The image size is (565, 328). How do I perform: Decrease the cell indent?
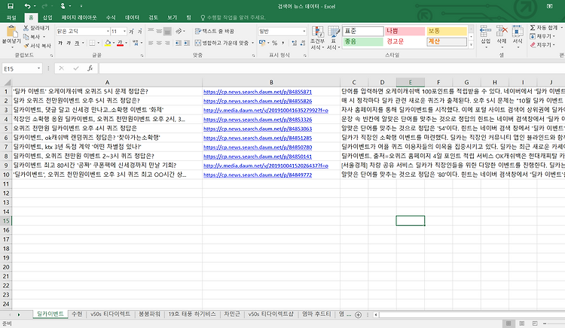[178, 43]
